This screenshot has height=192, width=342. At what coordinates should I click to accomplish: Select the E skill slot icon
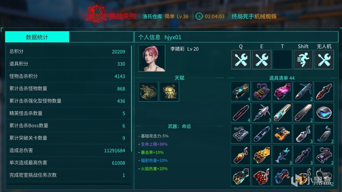262,60
